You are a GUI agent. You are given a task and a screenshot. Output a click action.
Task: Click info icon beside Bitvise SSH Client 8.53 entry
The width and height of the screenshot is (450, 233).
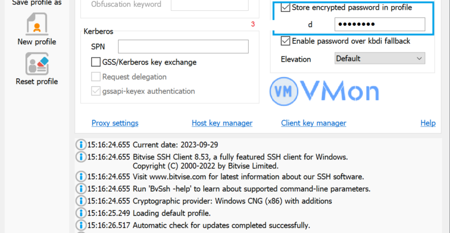pos(81,157)
